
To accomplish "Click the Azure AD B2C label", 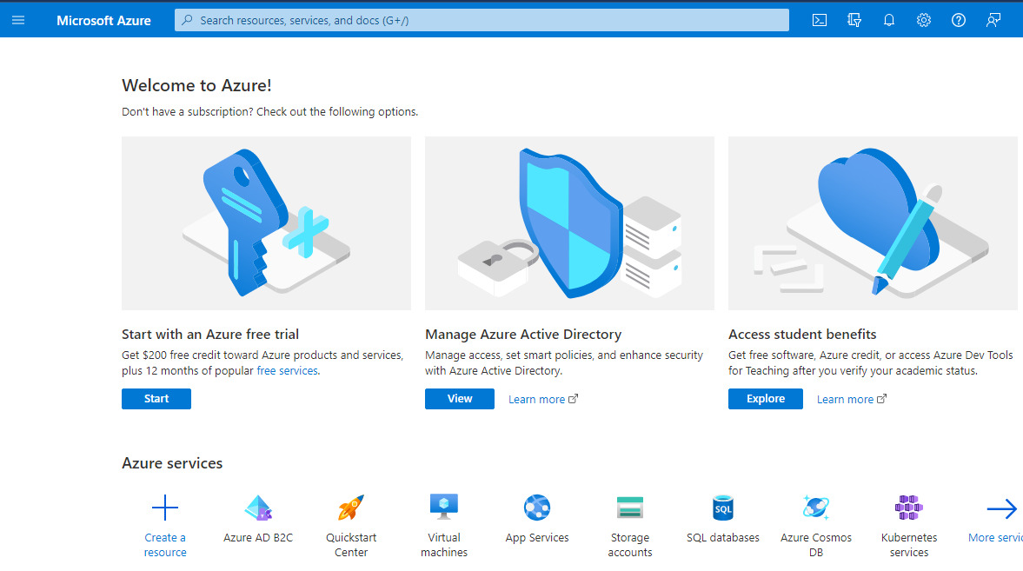I will point(258,538).
